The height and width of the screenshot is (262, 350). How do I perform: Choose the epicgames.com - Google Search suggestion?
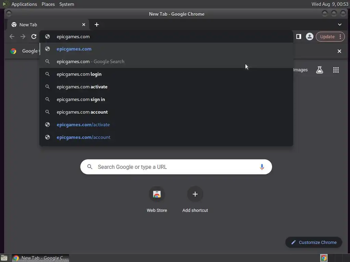tap(166, 61)
